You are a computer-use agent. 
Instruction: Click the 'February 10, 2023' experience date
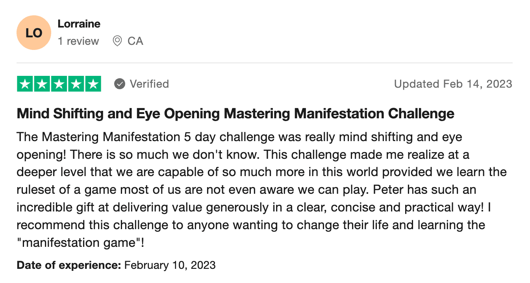tap(170, 265)
